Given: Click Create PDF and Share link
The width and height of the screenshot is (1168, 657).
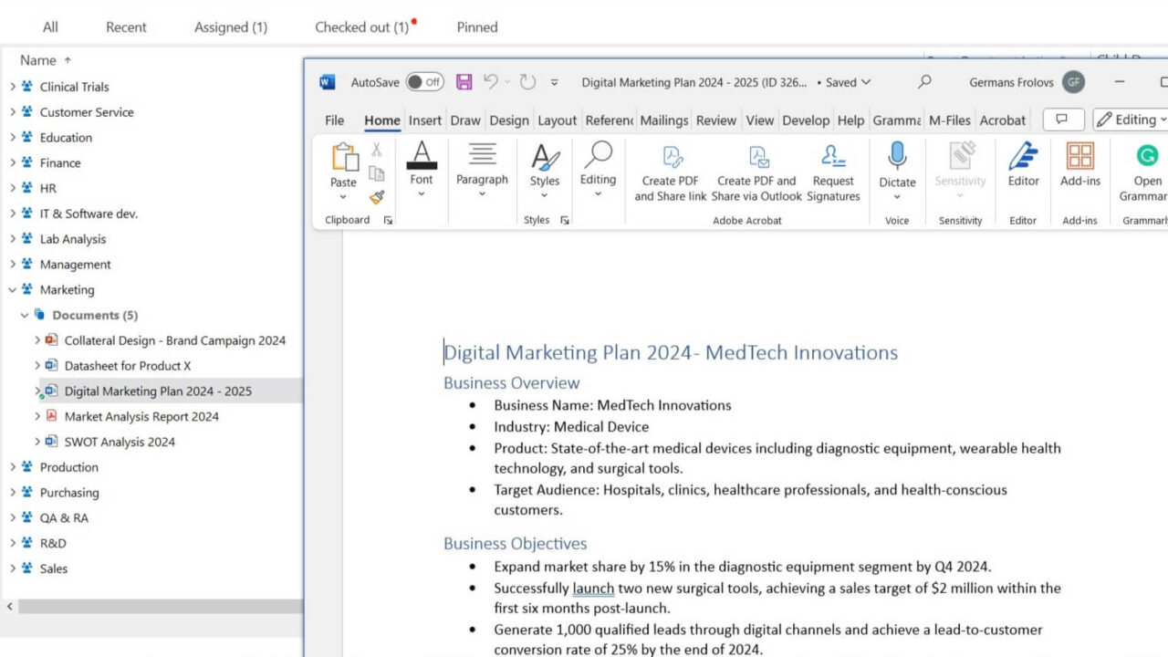Looking at the screenshot, I should pos(671,172).
